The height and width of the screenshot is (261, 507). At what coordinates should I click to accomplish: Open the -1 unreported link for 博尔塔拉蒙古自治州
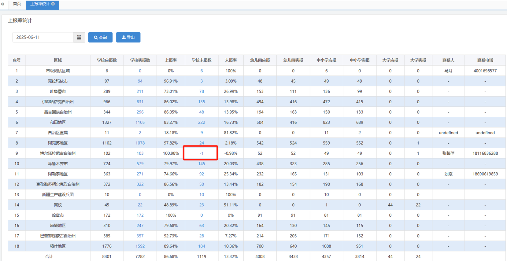(201, 153)
